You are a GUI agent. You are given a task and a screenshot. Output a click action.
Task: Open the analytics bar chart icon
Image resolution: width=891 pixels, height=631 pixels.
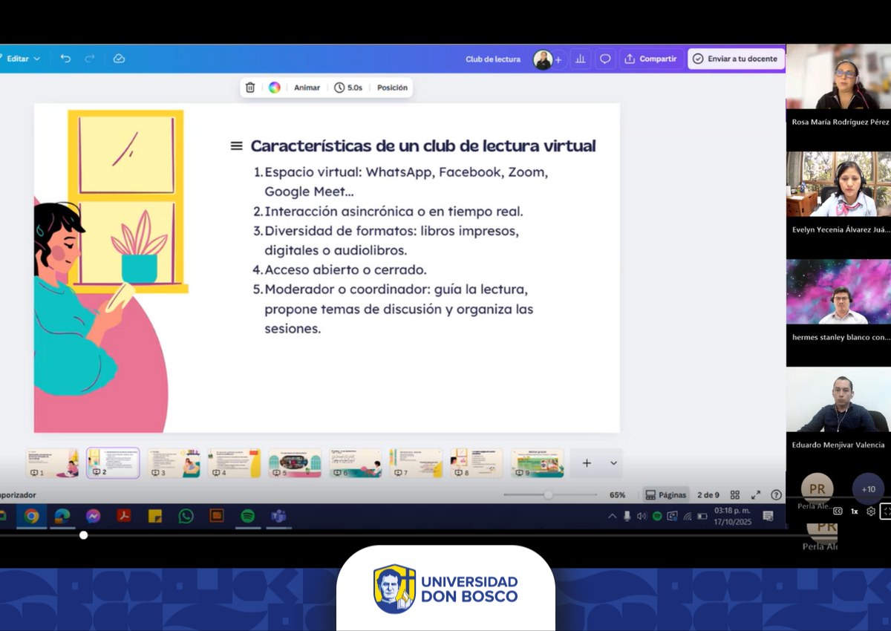click(x=581, y=59)
